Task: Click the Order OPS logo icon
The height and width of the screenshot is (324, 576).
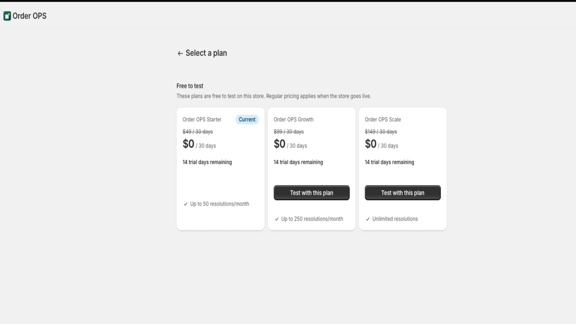Action: point(7,16)
